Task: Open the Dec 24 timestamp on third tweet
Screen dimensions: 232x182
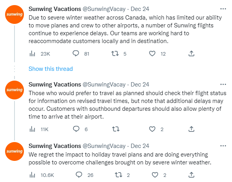Action: pos(140,146)
